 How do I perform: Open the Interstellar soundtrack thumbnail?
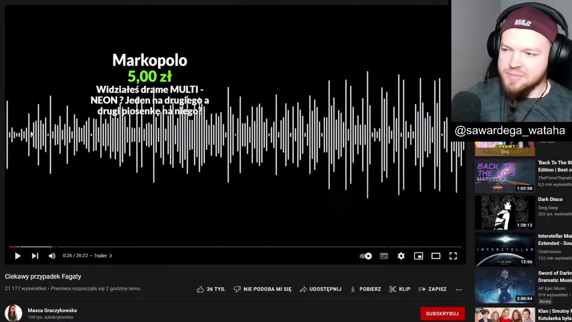tap(505, 249)
